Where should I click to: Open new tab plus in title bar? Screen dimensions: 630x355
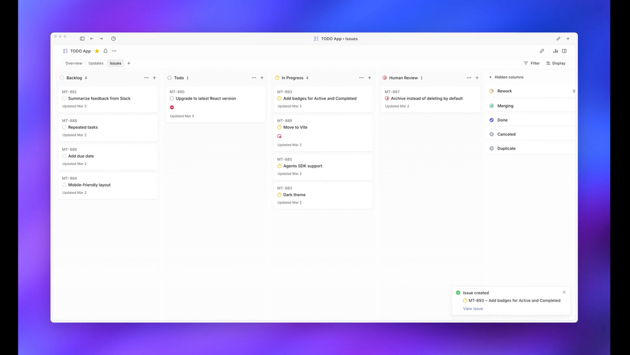click(568, 38)
